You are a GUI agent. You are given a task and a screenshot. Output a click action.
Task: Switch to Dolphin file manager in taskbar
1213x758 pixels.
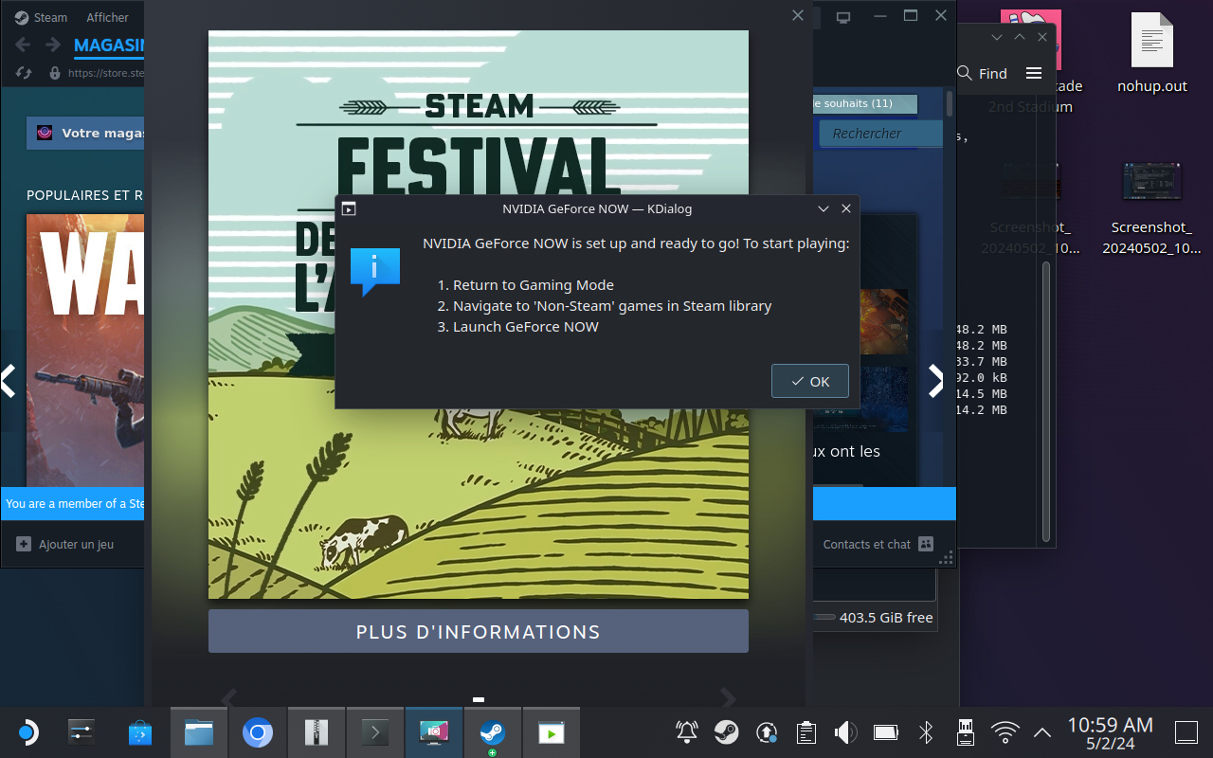[x=199, y=732]
